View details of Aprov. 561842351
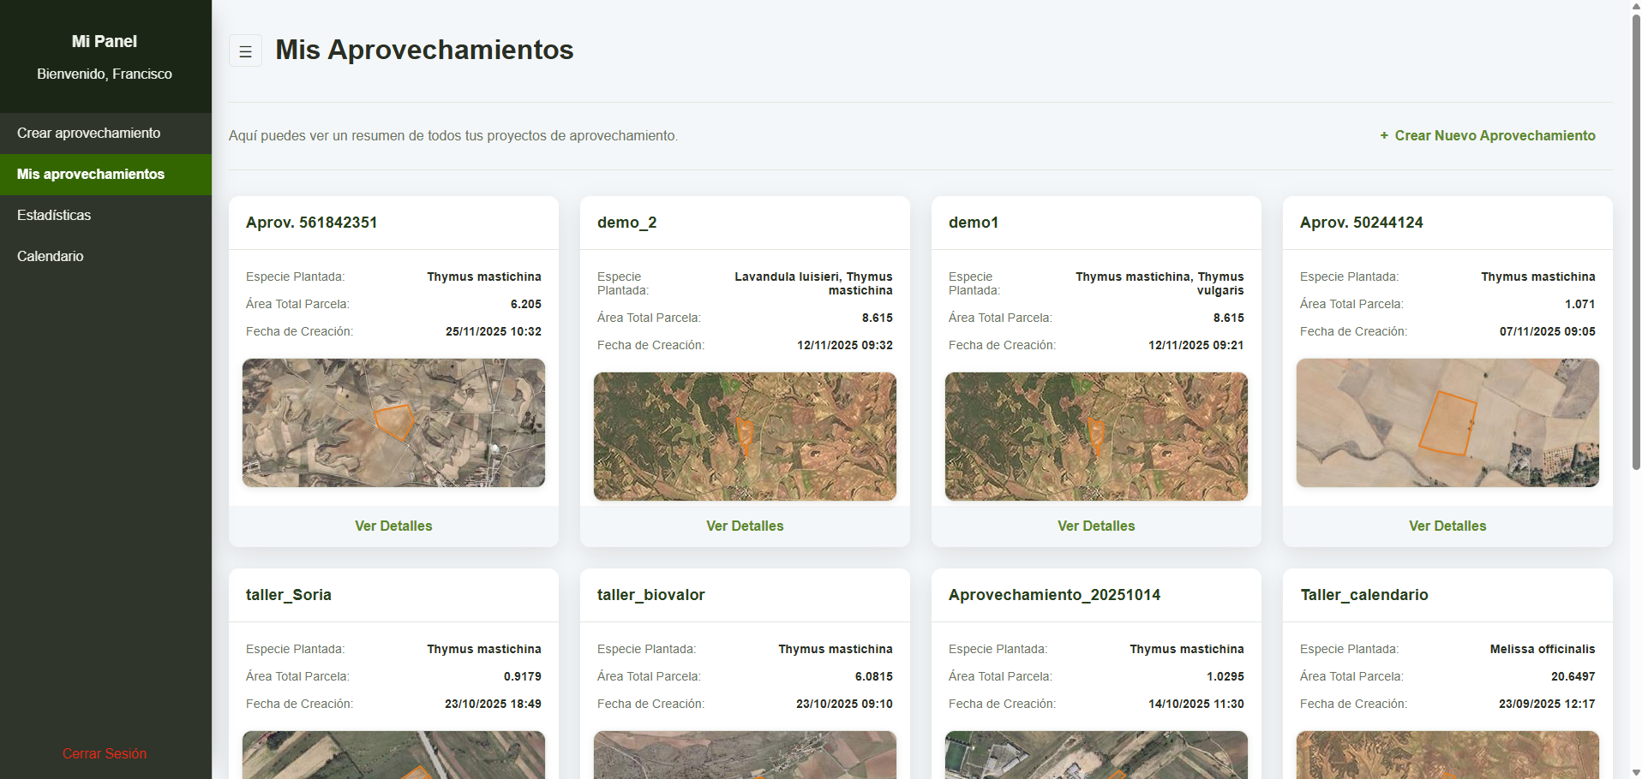 pos(393,526)
